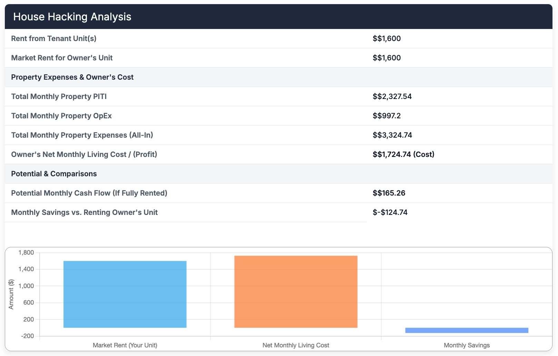The width and height of the screenshot is (558, 356).
Task: Select the Potential & Comparisons section header
Action: (54, 174)
